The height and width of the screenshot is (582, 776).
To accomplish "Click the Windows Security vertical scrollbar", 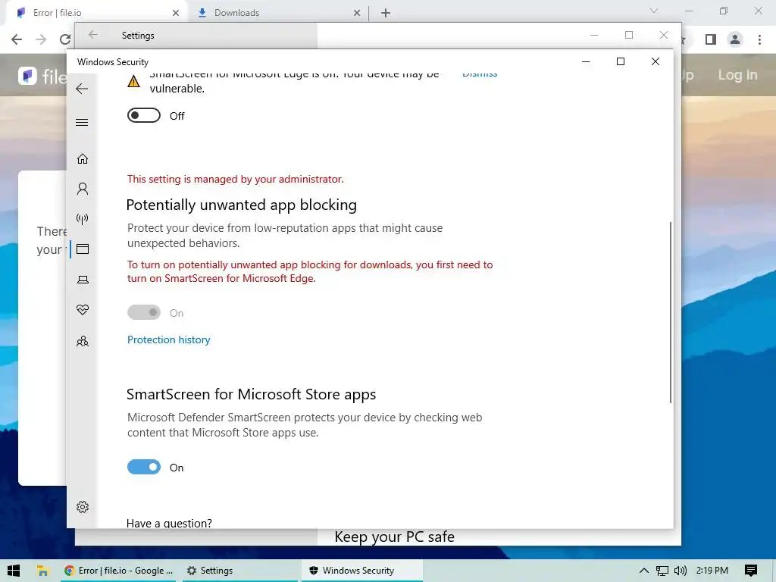I will [671, 311].
